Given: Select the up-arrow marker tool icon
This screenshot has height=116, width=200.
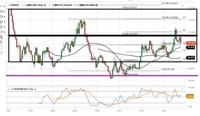Looking at the screenshot, I should pyautogui.click(x=1, y=22).
